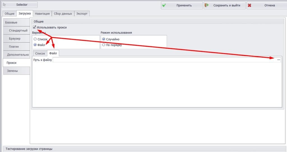The image size is (287, 152).
Task: Open the Замены side tab
Action: point(17,71)
